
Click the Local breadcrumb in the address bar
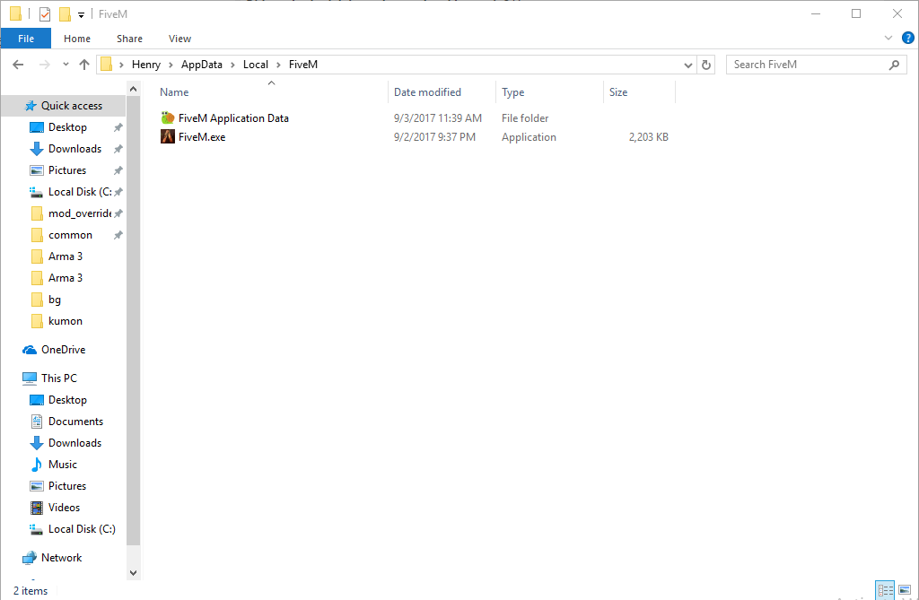tap(256, 65)
